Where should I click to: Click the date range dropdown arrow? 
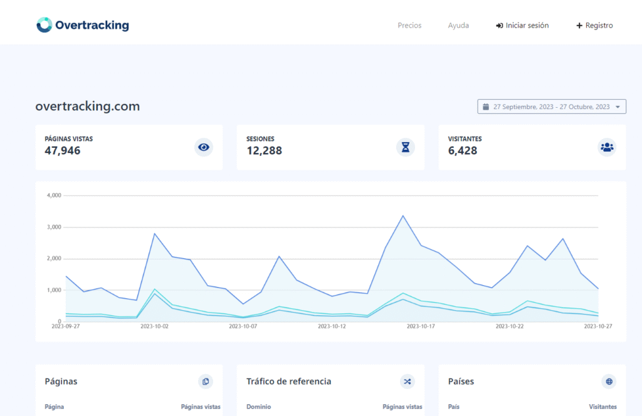tap(618, 107)
